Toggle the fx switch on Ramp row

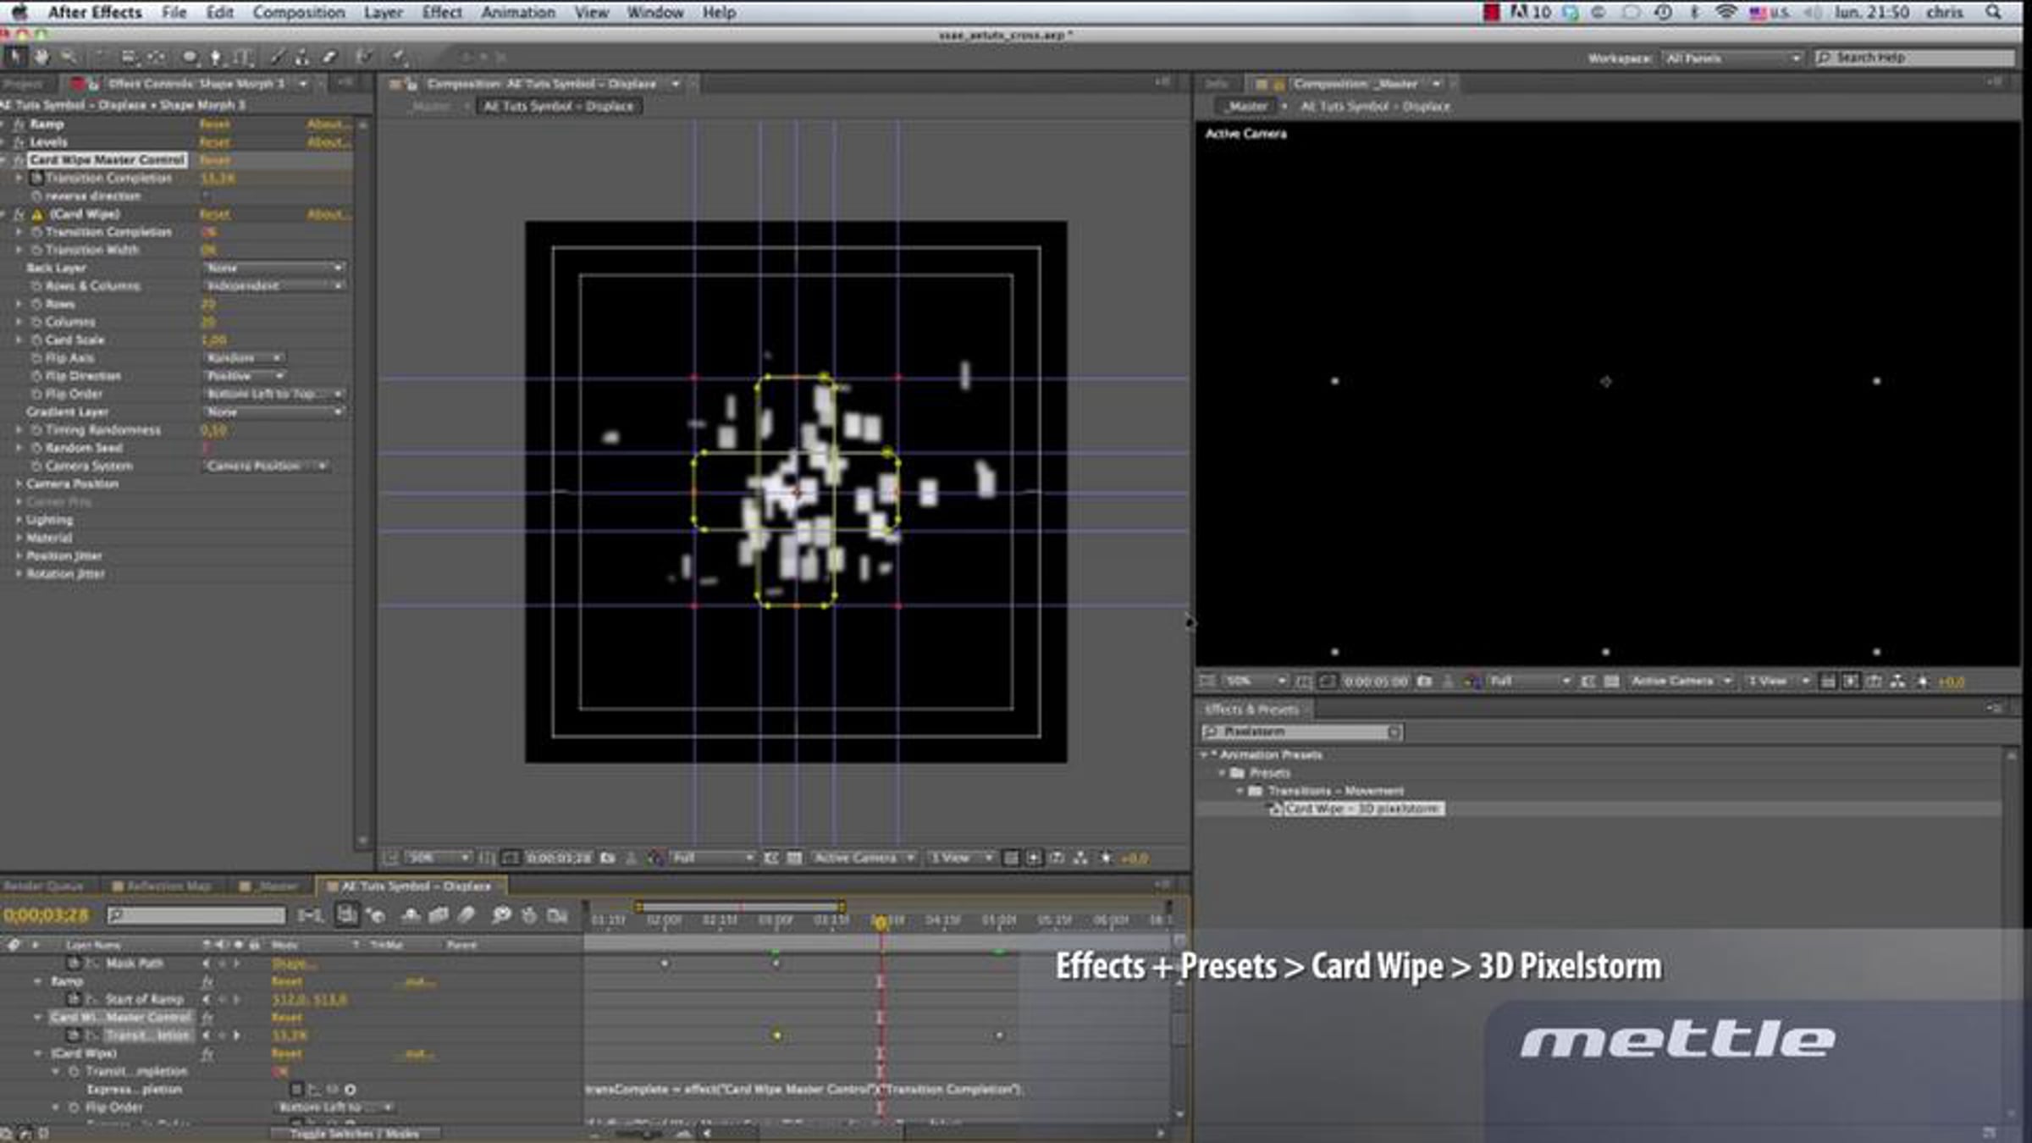point(207,982)
